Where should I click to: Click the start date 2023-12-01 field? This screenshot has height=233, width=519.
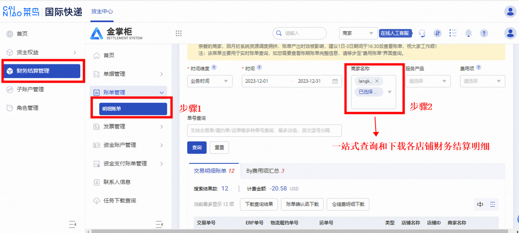256,81
